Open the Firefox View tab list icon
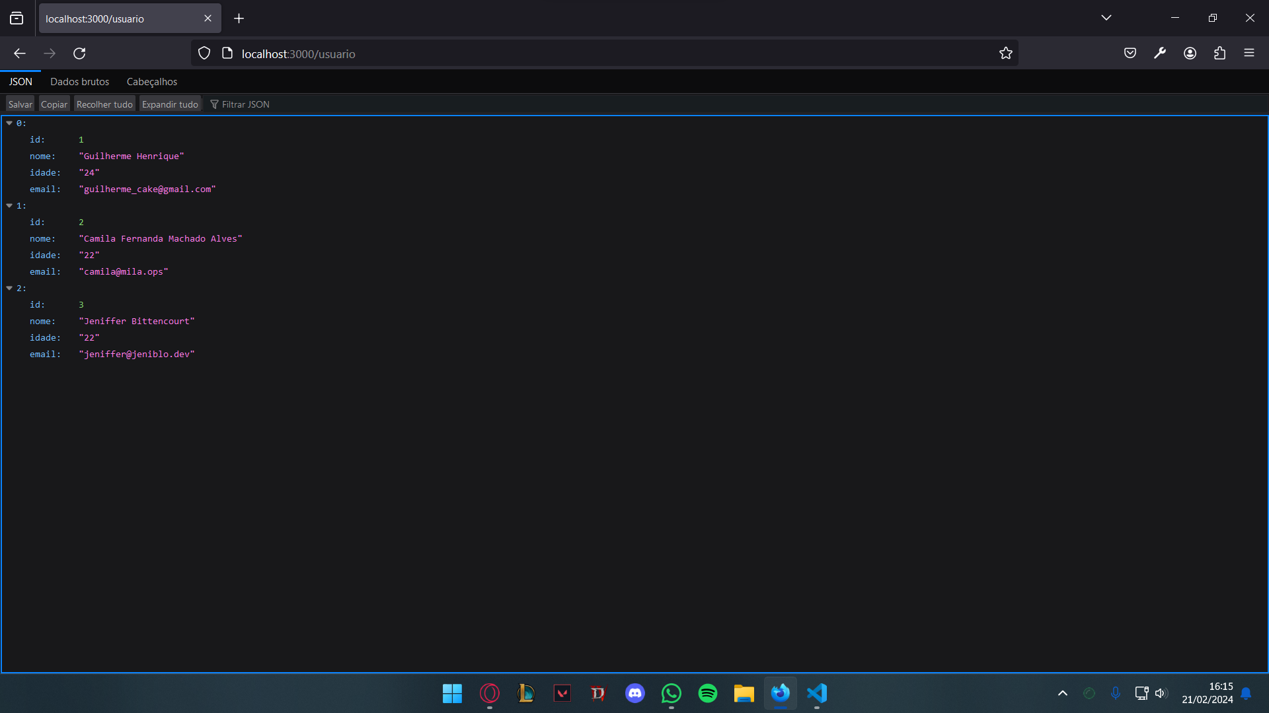This screenshot has height=713, width=1269. pyautogui.click(x=17, y=18)
